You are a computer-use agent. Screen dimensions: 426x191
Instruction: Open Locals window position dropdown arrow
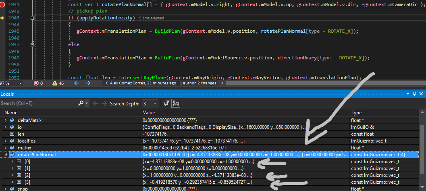tap(408, 94)
